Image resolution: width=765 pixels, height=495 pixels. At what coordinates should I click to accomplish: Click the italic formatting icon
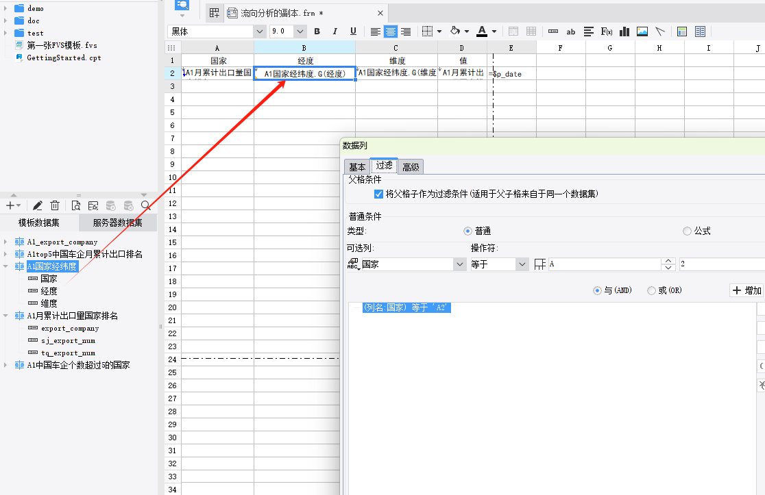(335, 31)
